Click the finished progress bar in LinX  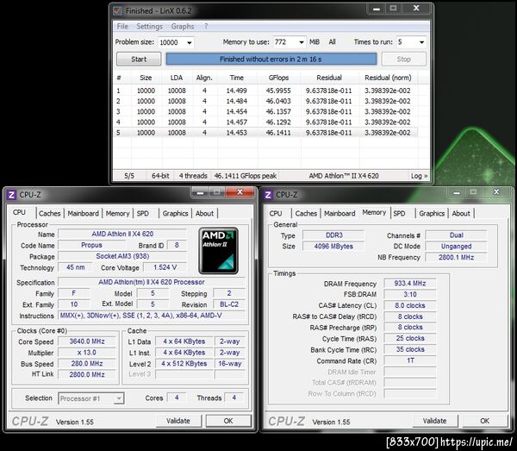click(271, 60)
